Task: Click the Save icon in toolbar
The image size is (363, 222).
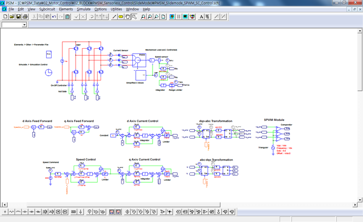Action: [18, 17]
